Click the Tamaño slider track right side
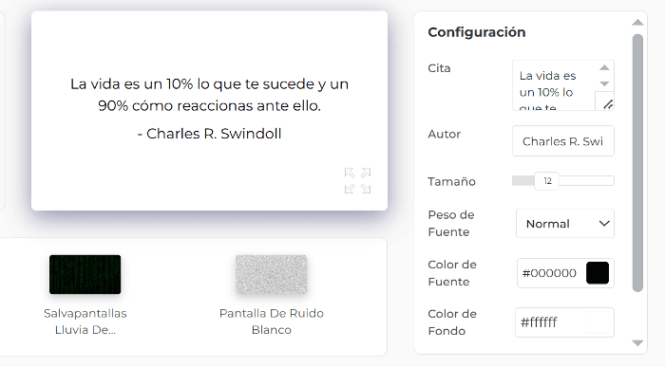Screen dimensions: 665x367 tap(586, 181)
